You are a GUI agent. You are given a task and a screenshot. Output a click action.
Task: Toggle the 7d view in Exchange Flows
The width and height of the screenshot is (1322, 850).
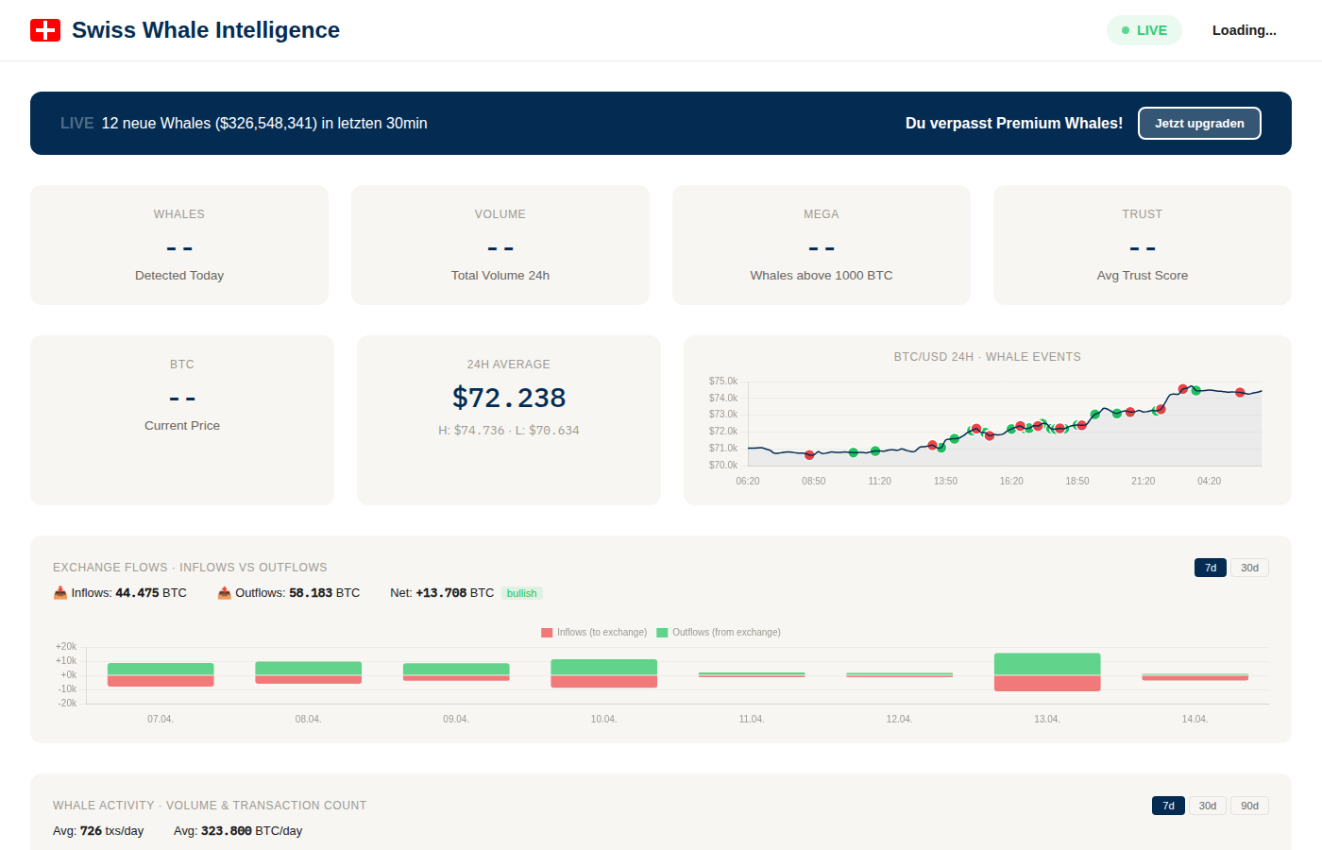[1211, 567]
